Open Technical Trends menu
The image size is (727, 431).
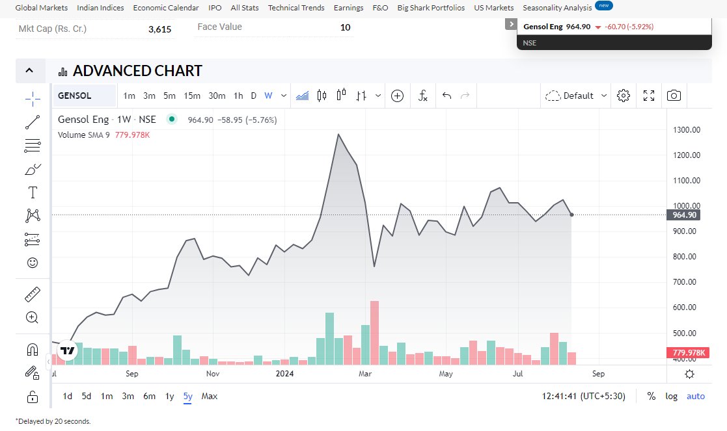[296, 8]
